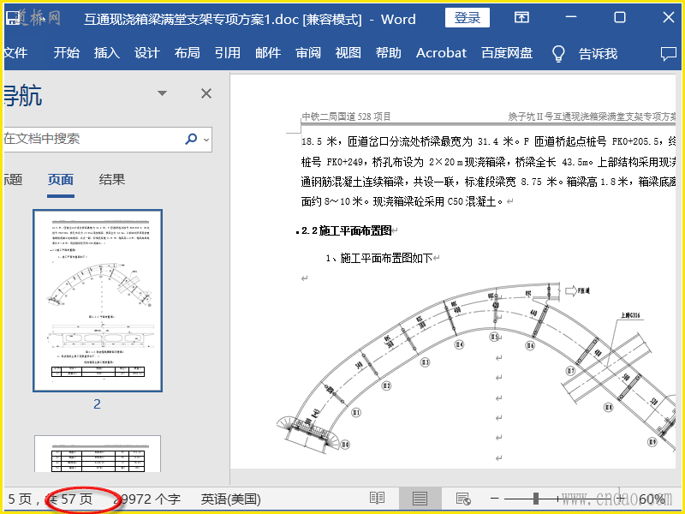Click the zoom in plus button
The width and height of the screenshot is (685, 514).
coord(622,499)
